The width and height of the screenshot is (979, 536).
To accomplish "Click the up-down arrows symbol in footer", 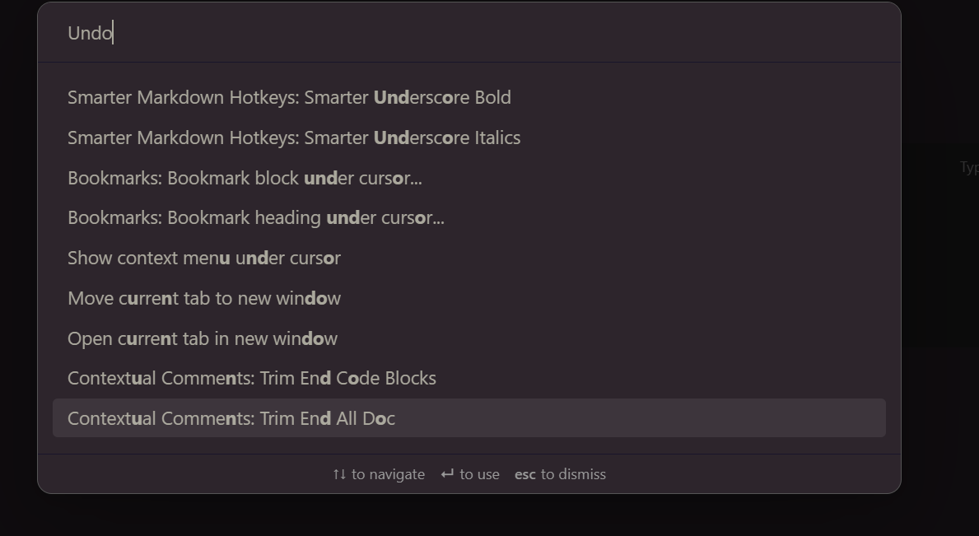I will [337, 474].
